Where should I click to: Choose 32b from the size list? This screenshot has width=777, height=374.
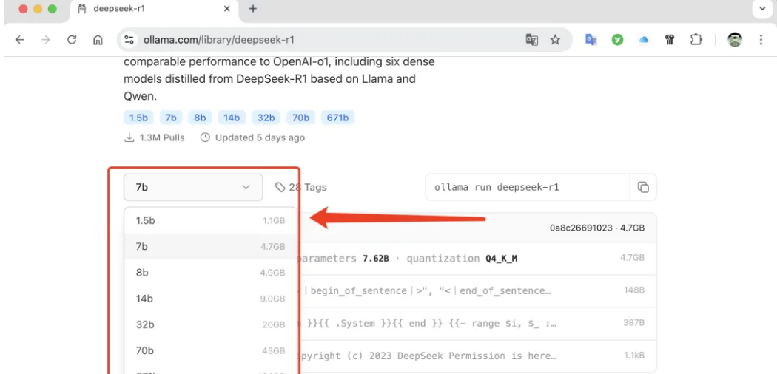point(211,325)
